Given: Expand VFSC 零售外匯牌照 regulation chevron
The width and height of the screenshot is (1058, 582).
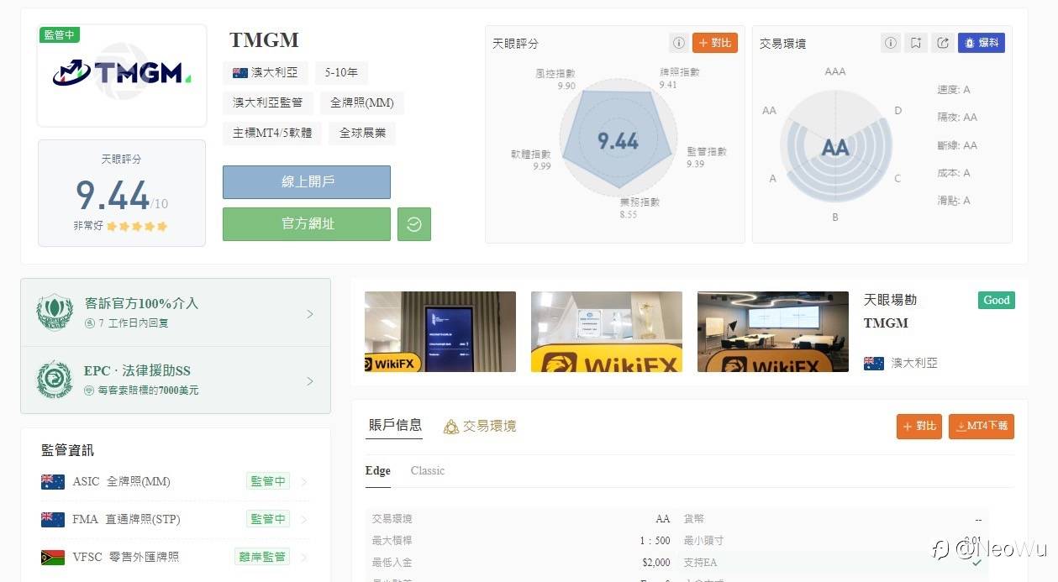Looking at the screenshot, I should click(x=304, y=557).
